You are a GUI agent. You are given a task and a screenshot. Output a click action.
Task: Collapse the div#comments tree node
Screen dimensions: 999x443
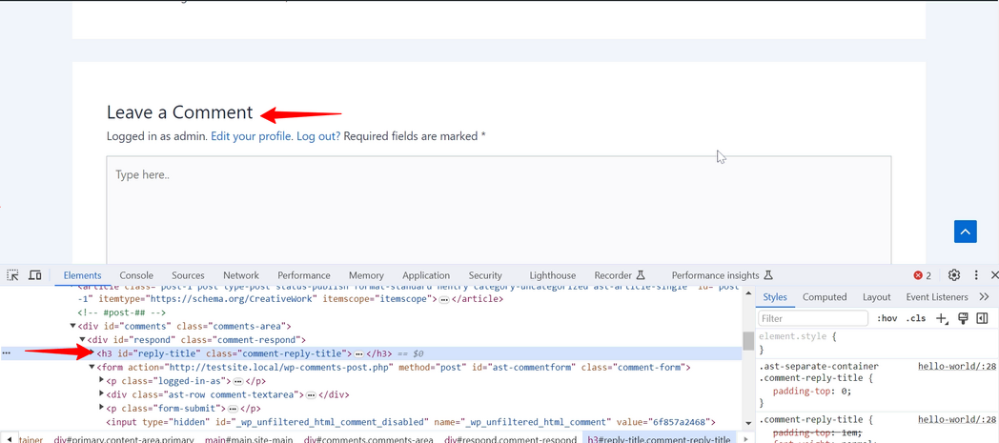tap(73, 326)
